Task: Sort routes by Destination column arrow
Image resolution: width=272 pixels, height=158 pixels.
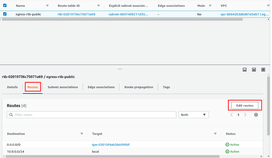Action: [82, 134]
